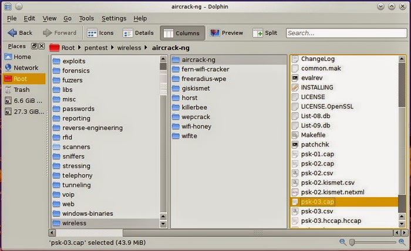
Task: Open the Tools menu
Action: click(86, 18)
